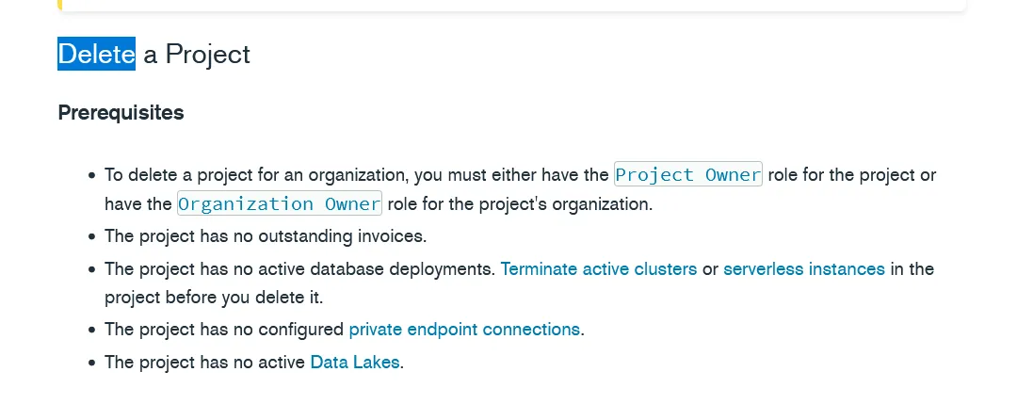The height and width of the screenshot is (404, 1033).
Task: Open the Organization Owner role link
Action: [x=279, y=203]
